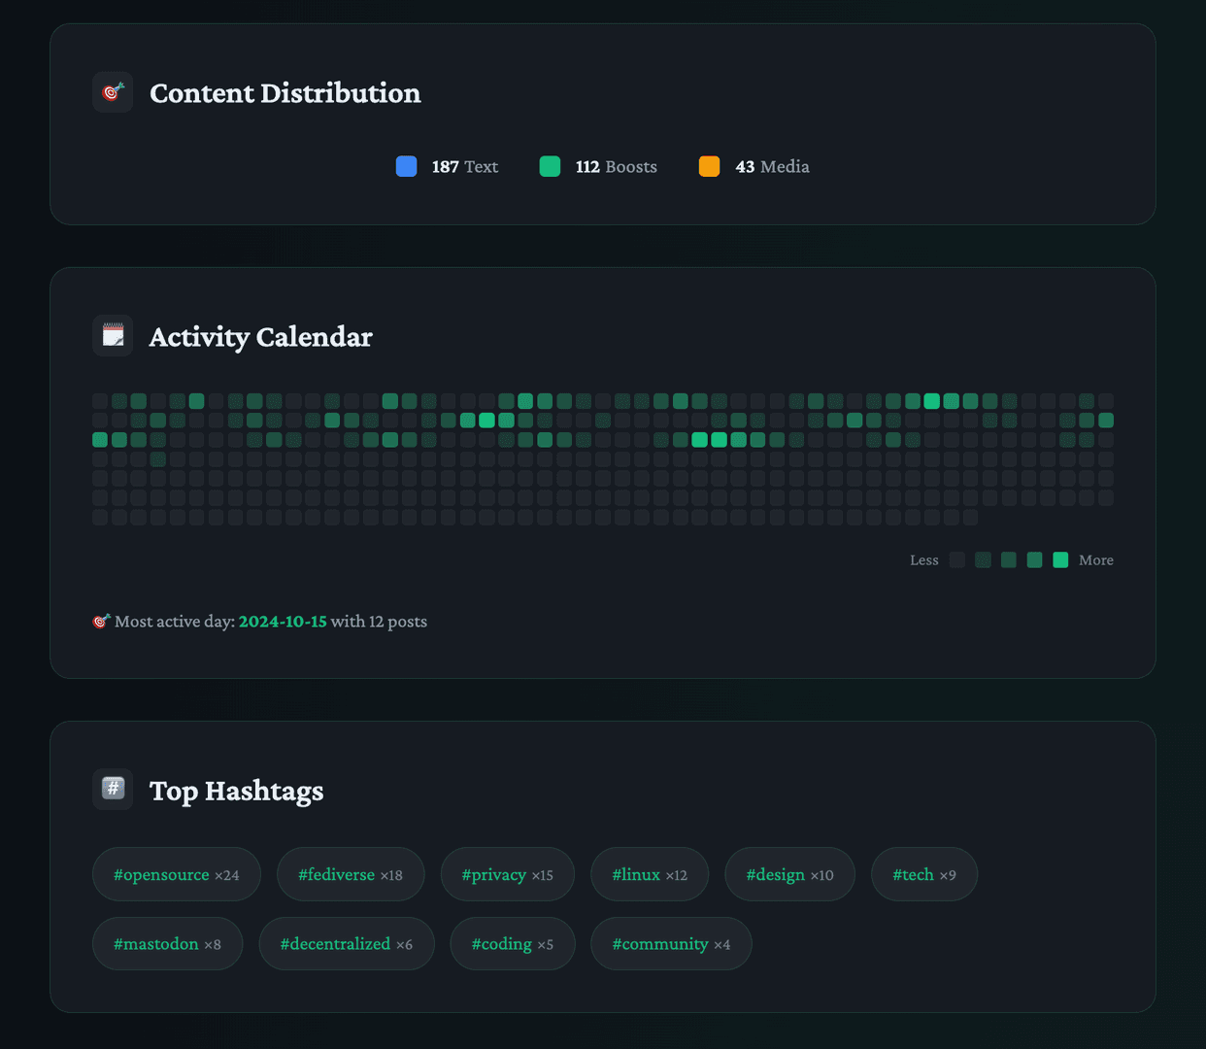Viewport: 1206px width, 1049px height.
Task: Pick the #community ×4 hashtag
Action: coord(671,944)
